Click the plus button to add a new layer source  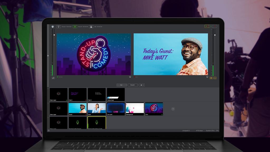pos(173,108)
